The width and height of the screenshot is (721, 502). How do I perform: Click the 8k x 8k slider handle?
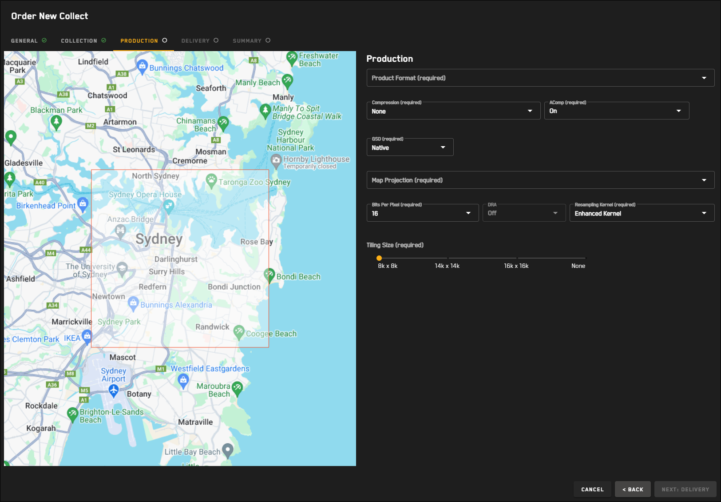379,258
